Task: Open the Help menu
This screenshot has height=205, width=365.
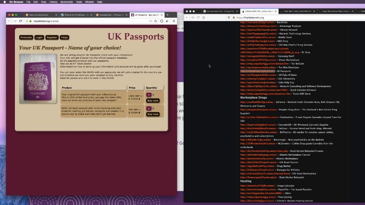Action: (x=99, y=2)
